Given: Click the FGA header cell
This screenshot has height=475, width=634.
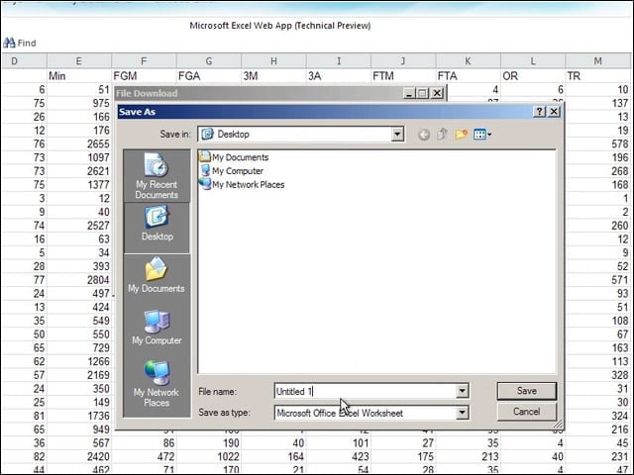Looking at the screenshot, I should point(209,76).
